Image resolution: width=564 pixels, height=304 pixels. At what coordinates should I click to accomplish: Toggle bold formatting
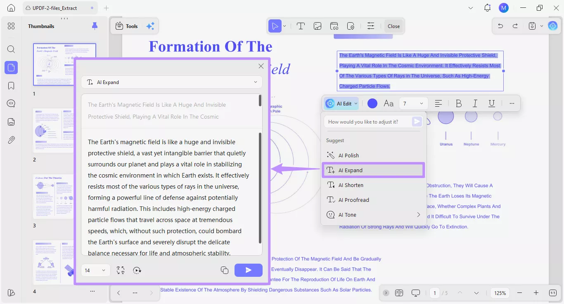(x=459, y=103)
